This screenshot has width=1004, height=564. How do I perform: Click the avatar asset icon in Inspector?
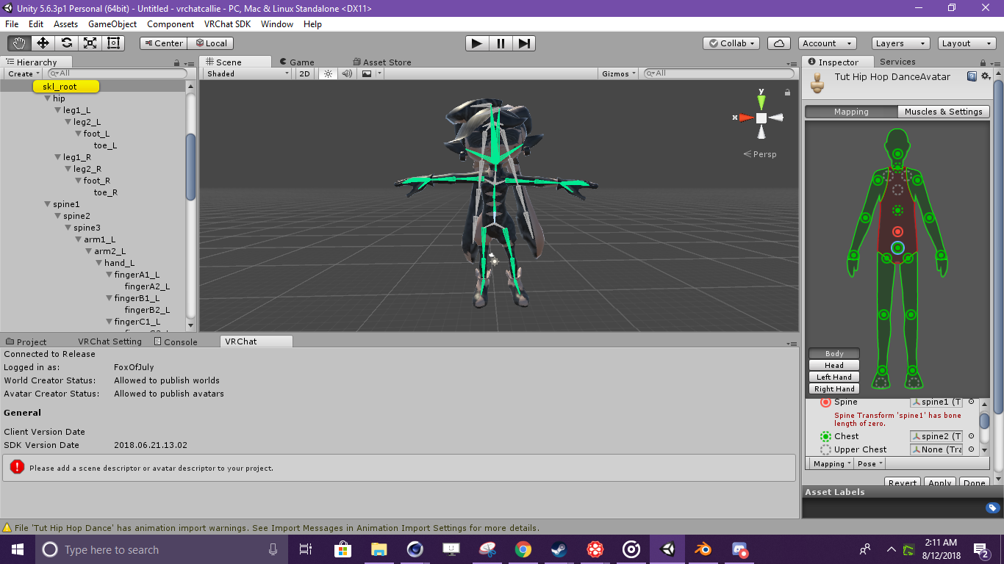click(x=817, y=83)
